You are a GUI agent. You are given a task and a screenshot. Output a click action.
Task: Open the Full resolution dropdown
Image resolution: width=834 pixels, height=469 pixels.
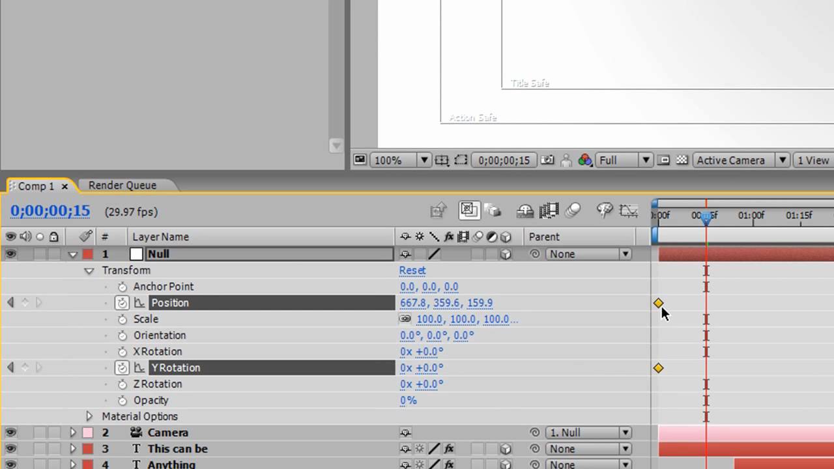coord(624,160)
